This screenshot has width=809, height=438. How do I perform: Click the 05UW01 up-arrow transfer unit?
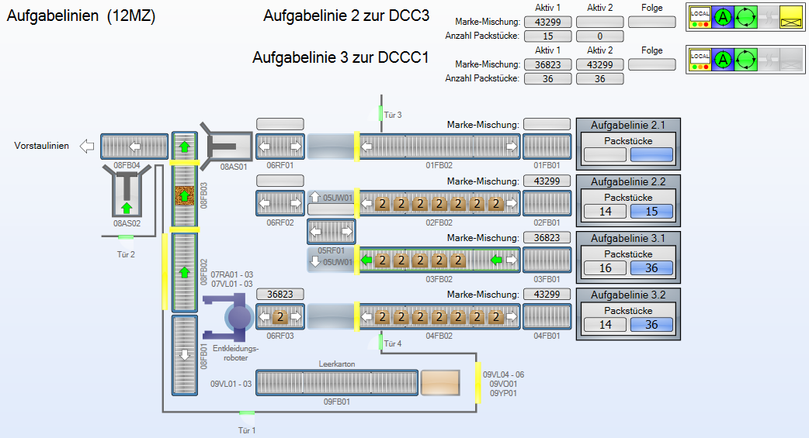[x=331, y=198]
